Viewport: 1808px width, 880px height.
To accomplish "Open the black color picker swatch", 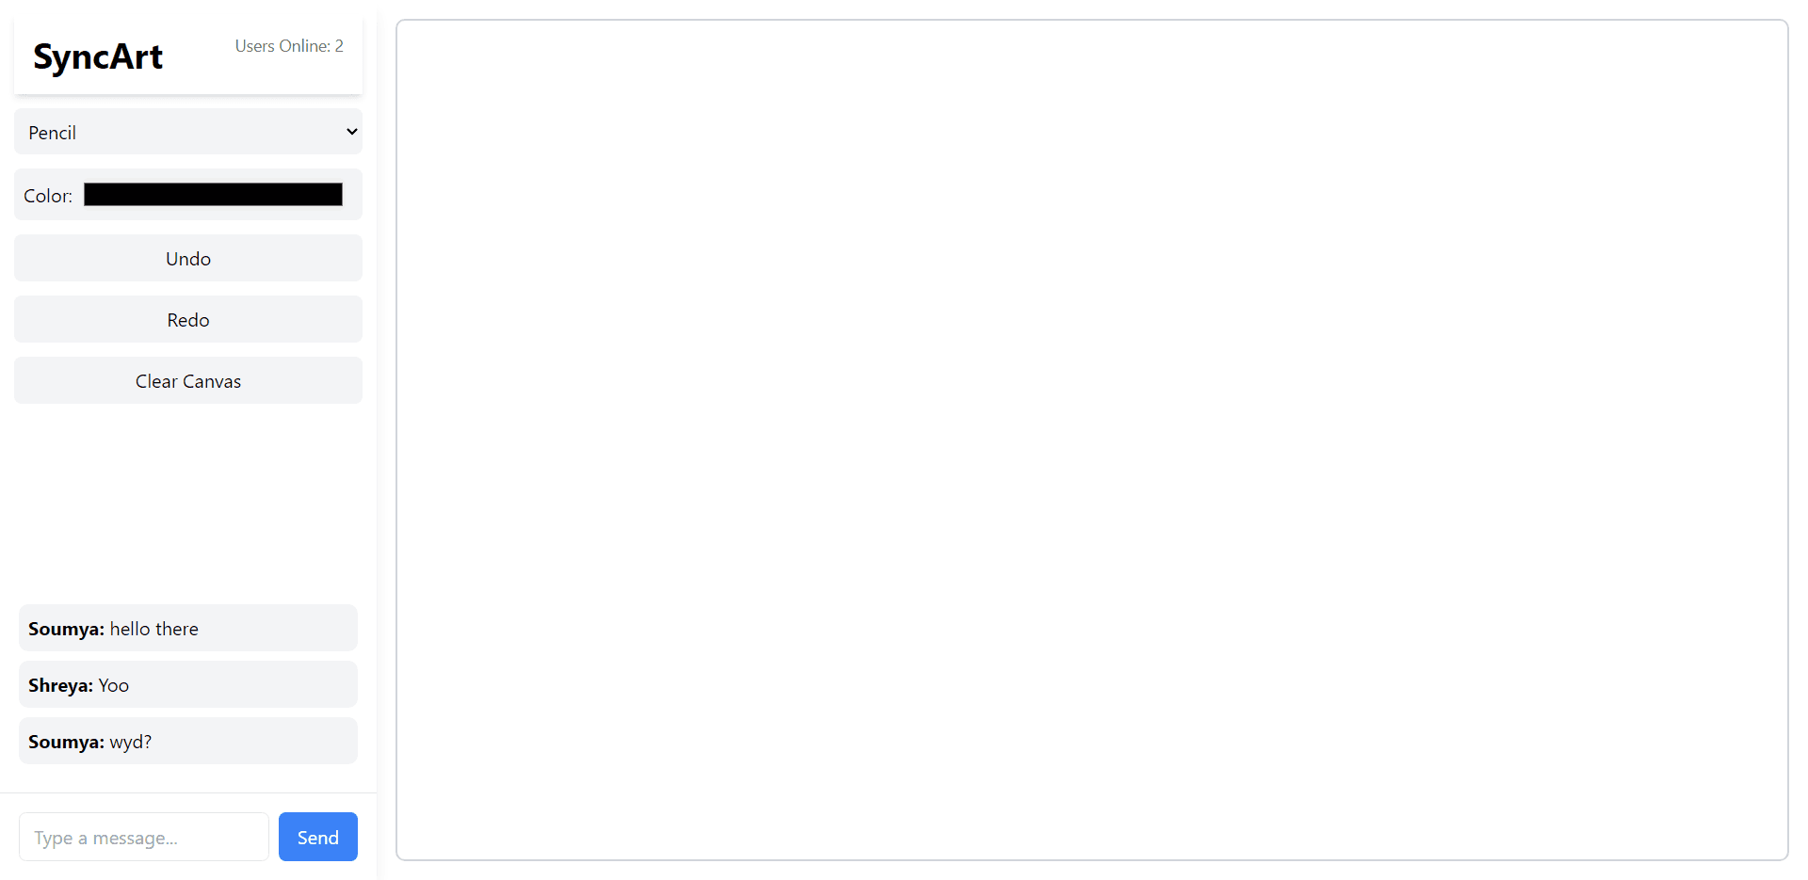I will pyautogui.click(x=213, y=195).
